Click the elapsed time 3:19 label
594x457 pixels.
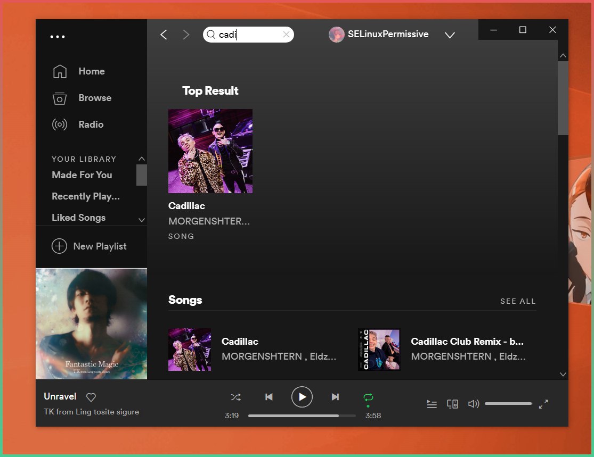click(231, 416)
